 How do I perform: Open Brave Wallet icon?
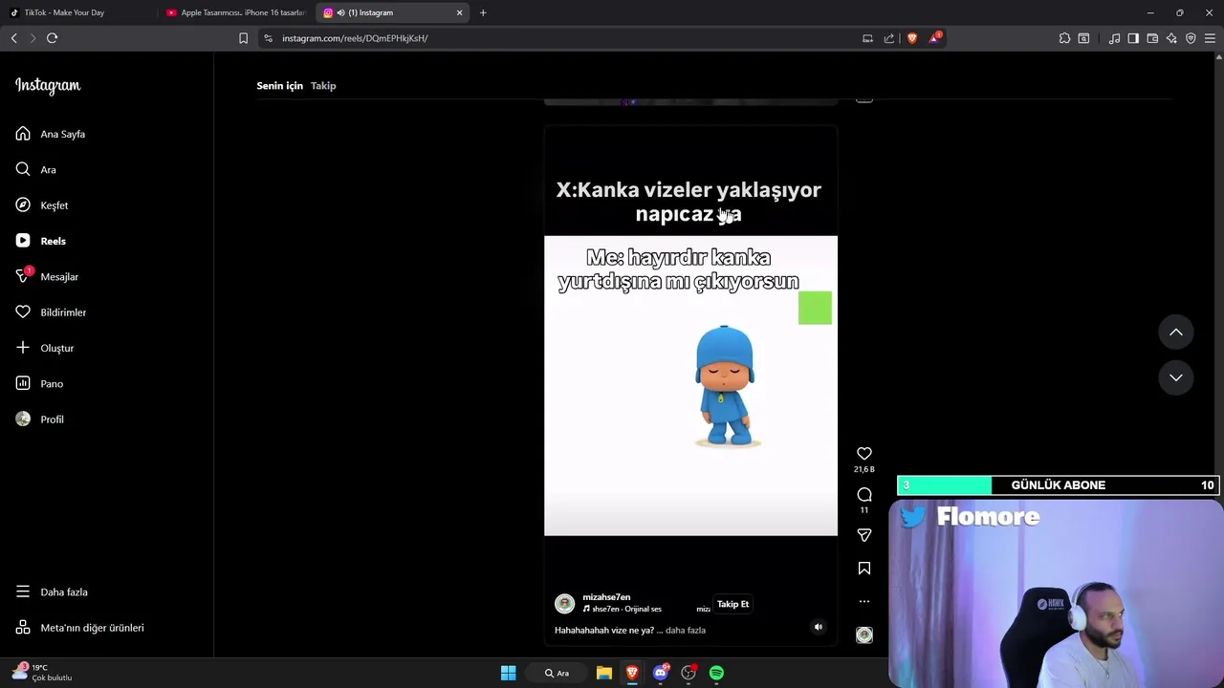[x=1152, y=38]
